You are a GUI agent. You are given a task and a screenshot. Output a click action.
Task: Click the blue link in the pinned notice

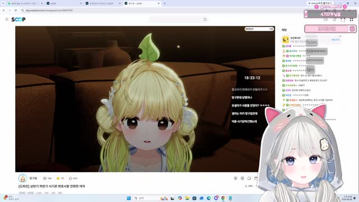click(335, 40)
